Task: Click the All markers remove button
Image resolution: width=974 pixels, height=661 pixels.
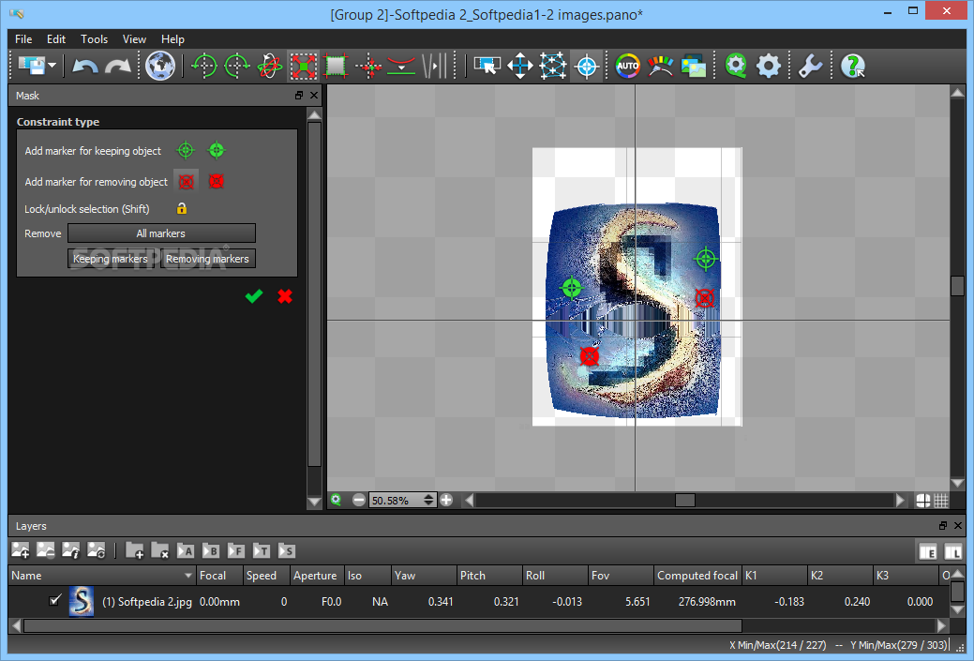Action: coord(161,233)
